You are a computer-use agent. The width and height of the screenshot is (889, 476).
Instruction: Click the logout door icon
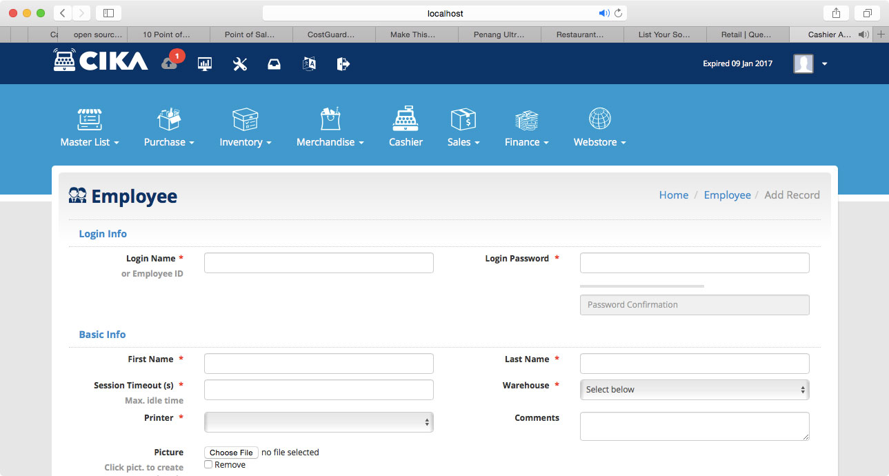(x=343, y=64)
